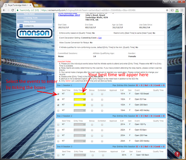Click Edit link for Event Declaration Setting
The width and height of the screenshot is (186, 160).
click(x=100, y=38)
